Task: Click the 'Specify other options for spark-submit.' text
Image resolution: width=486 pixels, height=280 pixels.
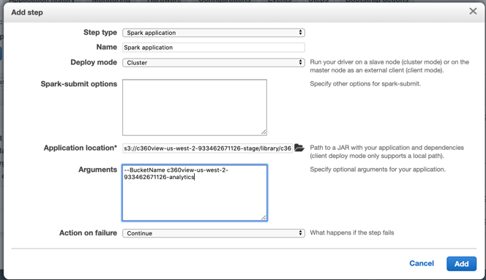Action: click(x=365, y=83)
